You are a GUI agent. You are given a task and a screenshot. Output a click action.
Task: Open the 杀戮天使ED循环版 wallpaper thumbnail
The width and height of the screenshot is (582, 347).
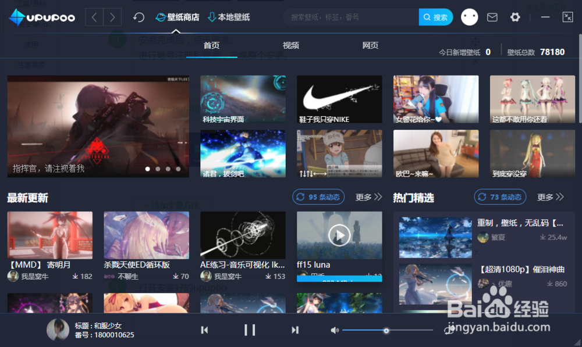coord(146,235)
